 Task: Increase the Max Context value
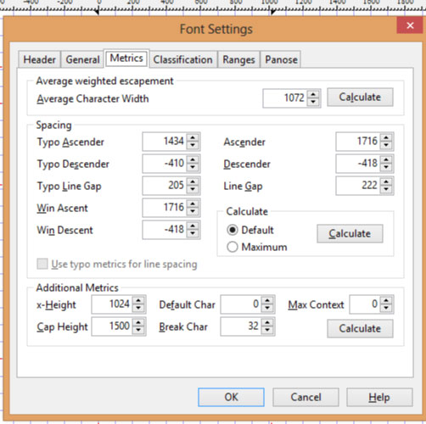point(386,301)
